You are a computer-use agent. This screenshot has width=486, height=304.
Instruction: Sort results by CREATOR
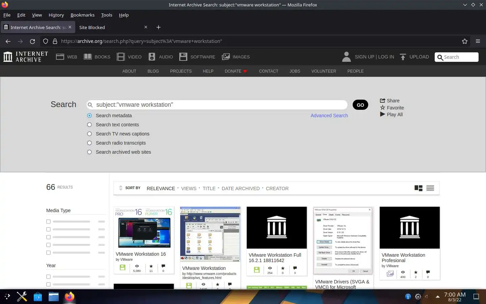click(277, 188)
